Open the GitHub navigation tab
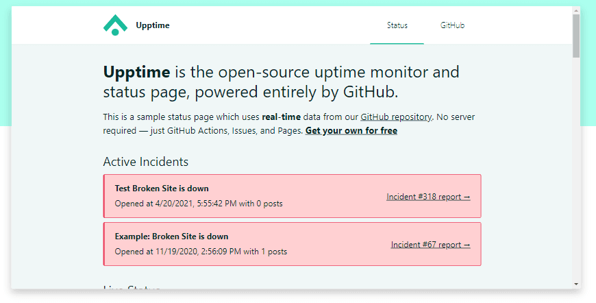This screenshot has height=303, width=596. tap(452, 25)
